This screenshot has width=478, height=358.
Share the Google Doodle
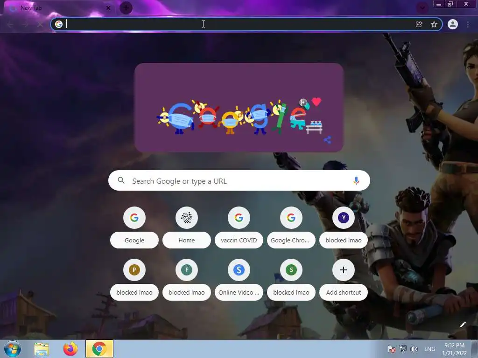(327, 140)
